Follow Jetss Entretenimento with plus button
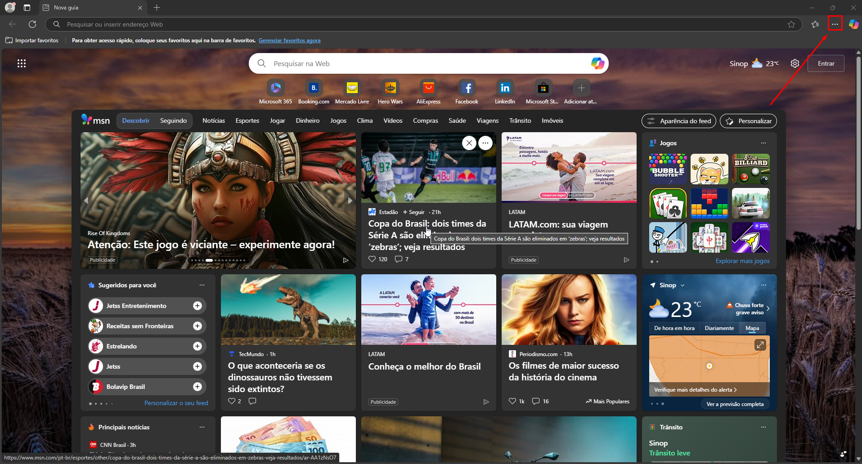The image size is (862, 464). click(x=197, y=306)
